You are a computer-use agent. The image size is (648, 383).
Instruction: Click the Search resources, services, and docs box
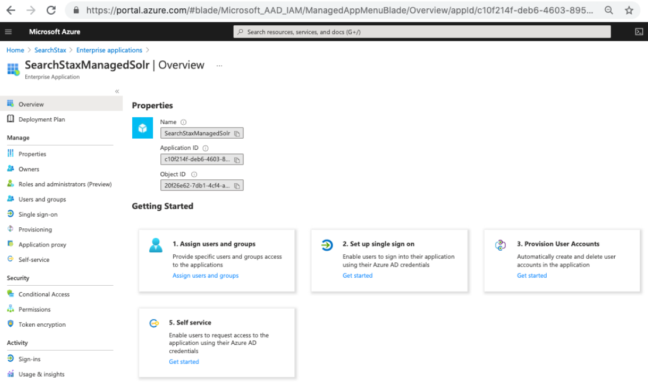(422, 32)
